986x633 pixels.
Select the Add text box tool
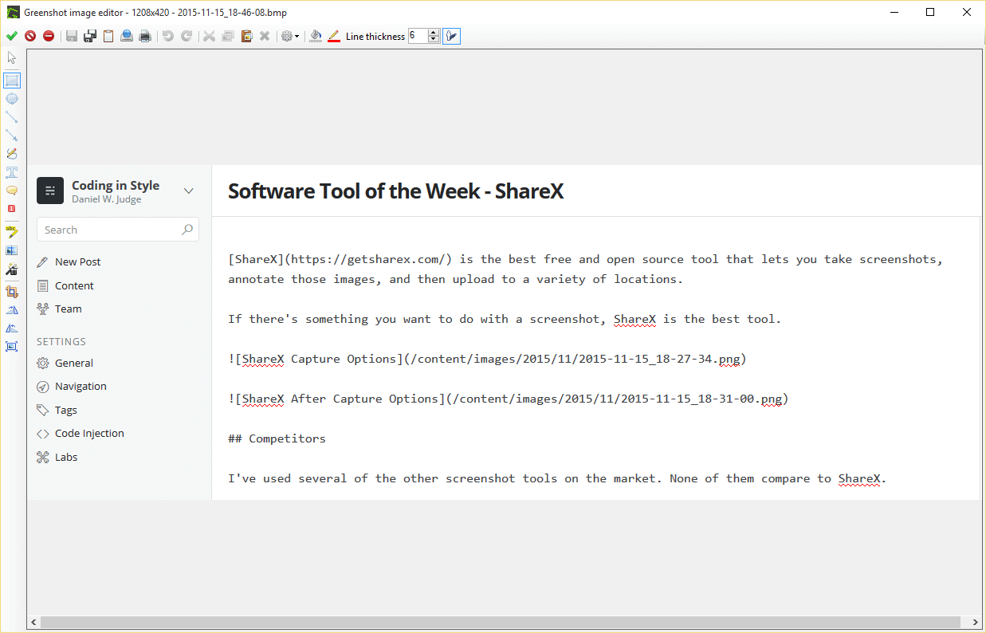tap(12, 172)
